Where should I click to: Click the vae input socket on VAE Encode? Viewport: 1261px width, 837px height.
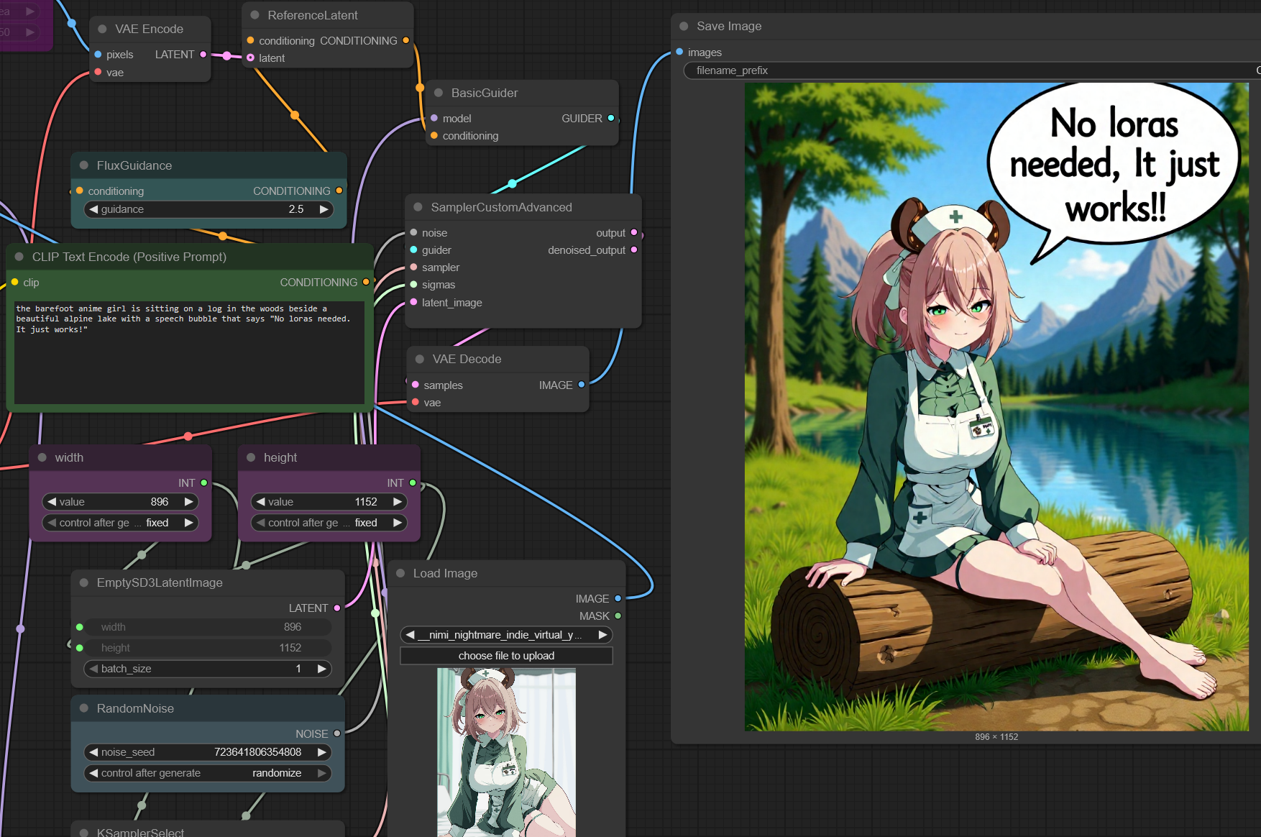click(98, 73)
